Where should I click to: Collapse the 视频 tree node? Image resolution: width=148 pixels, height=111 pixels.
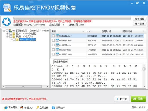click(x=8, y=36)
